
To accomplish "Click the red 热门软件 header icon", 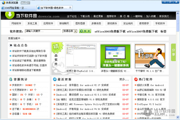I will (136, 79).
